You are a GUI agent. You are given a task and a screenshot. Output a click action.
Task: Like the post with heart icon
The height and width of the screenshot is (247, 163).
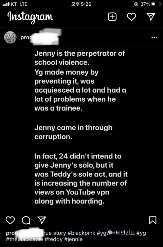click(x=10, y=220)
